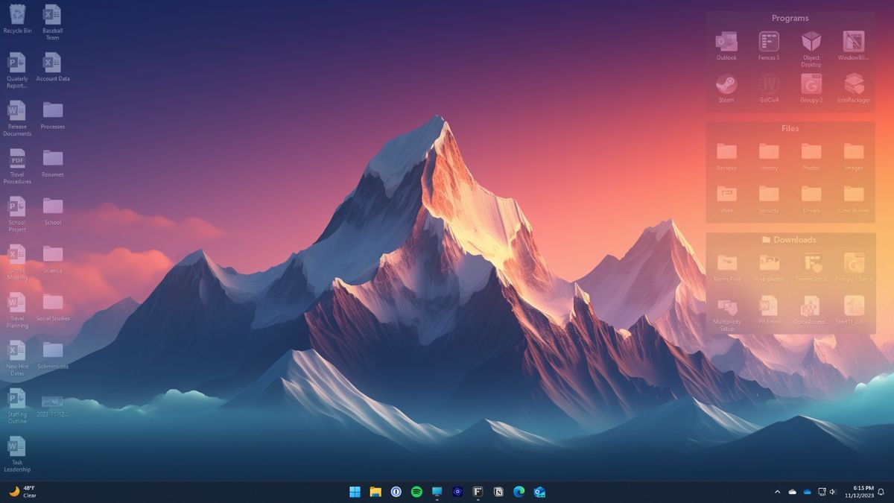This screenshot has height=503, width=894.
Task: Open Fences 5 in Programs fence
Action: (x=769, y=45)
